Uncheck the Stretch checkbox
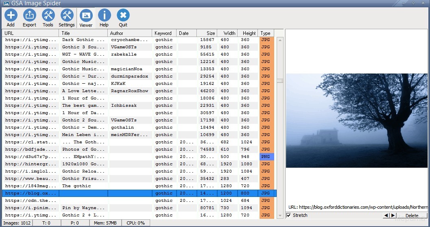The image size is (430, 227). click(x=289, y=215)
